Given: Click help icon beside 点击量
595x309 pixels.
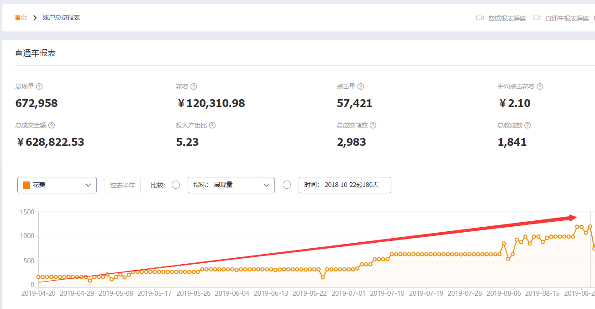Looking at the screenshot, I should click(x=361, y=87).
